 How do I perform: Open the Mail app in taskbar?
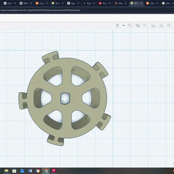(x=22, y=171)
